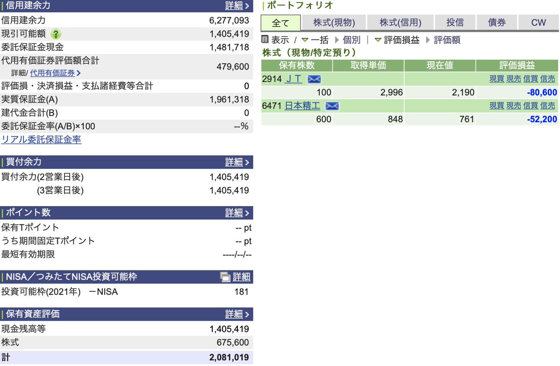Click 現売 link in the 日本精工 row
The width and height of the screenshot is (560, 366).
[x=514, y=106]
